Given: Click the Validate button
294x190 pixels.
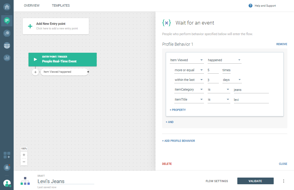Looking at the screenshot, I should pos(255,181).
